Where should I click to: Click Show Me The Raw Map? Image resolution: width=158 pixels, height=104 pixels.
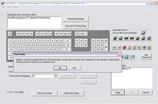click(x=76, y=26)
